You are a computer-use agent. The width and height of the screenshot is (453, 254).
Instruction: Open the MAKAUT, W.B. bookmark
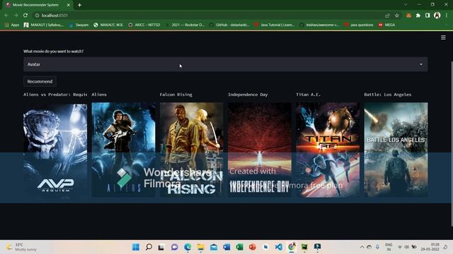pyautogui.click(x=108, y=25)
